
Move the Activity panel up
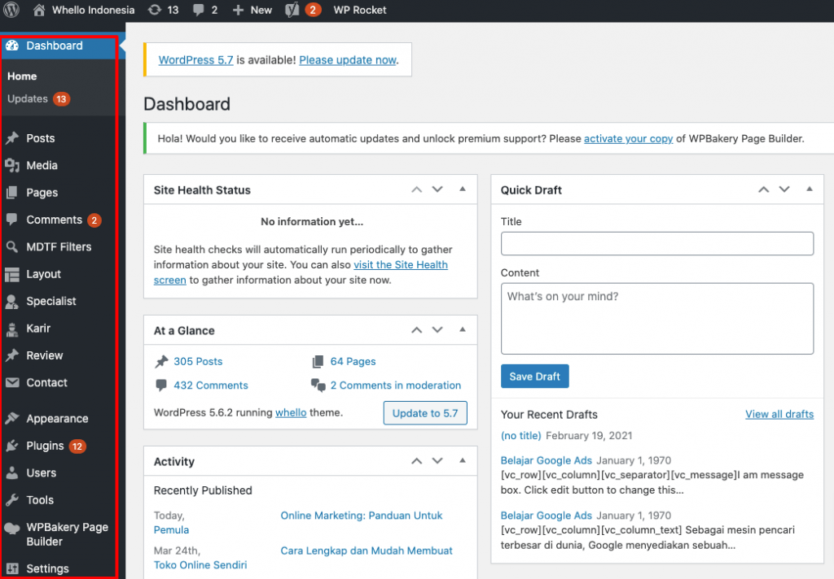416,461
